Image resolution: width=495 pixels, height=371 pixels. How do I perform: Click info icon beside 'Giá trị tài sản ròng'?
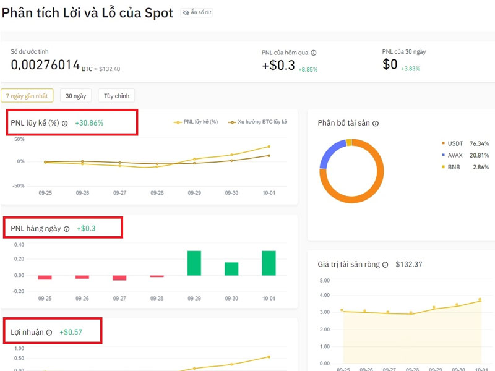coord(385,265)
